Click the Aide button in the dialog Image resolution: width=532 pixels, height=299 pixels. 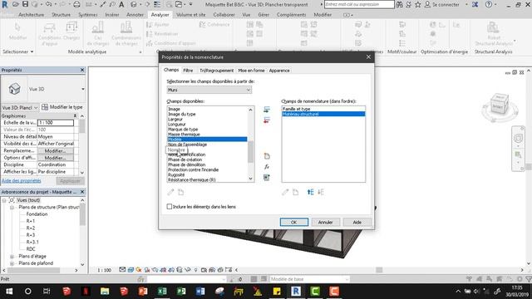(x=357, y=222)
